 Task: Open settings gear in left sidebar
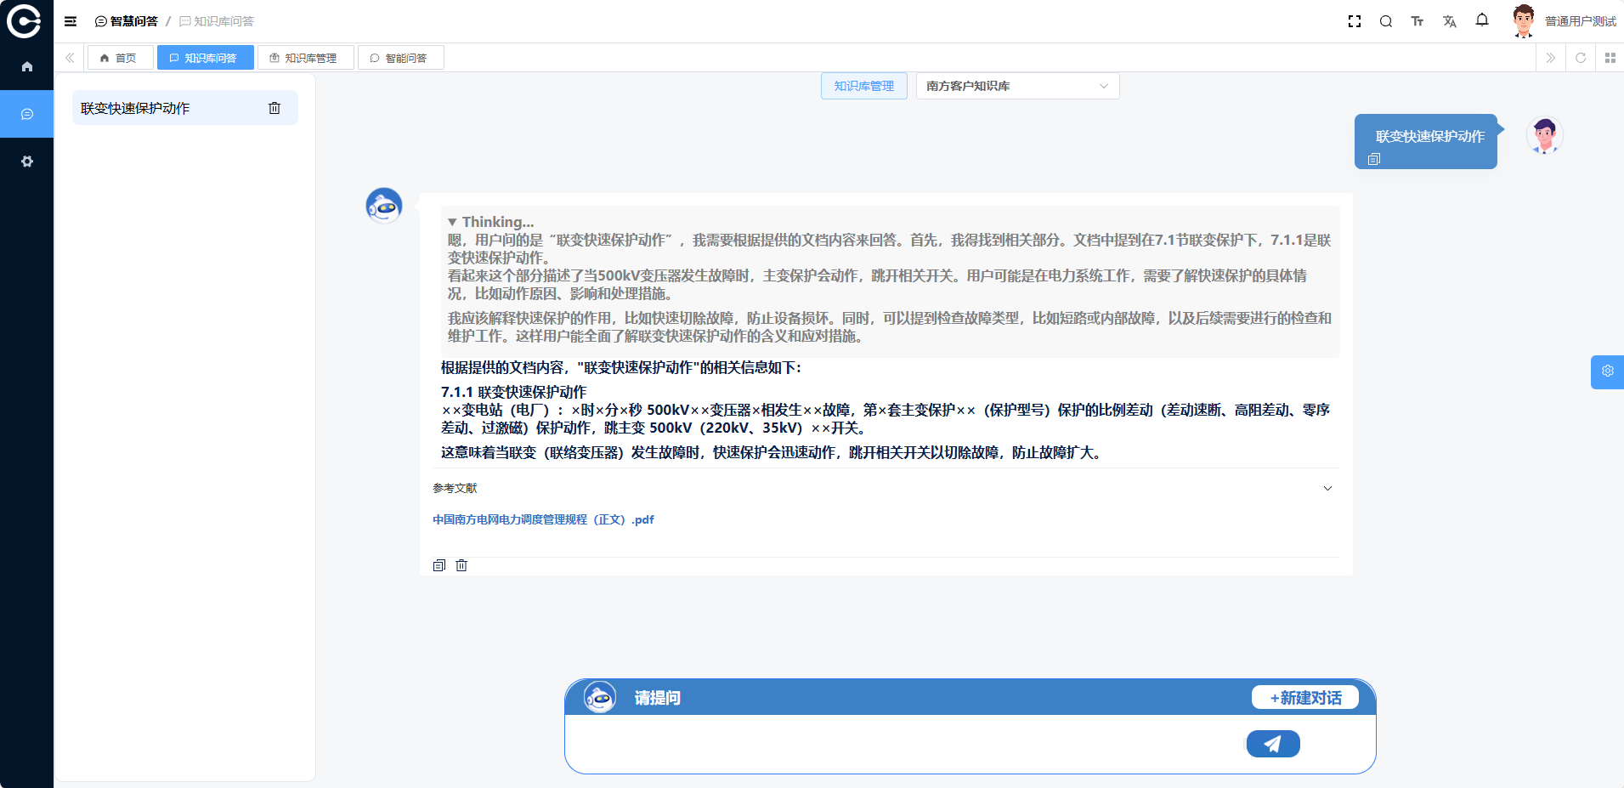coord(27,162)
